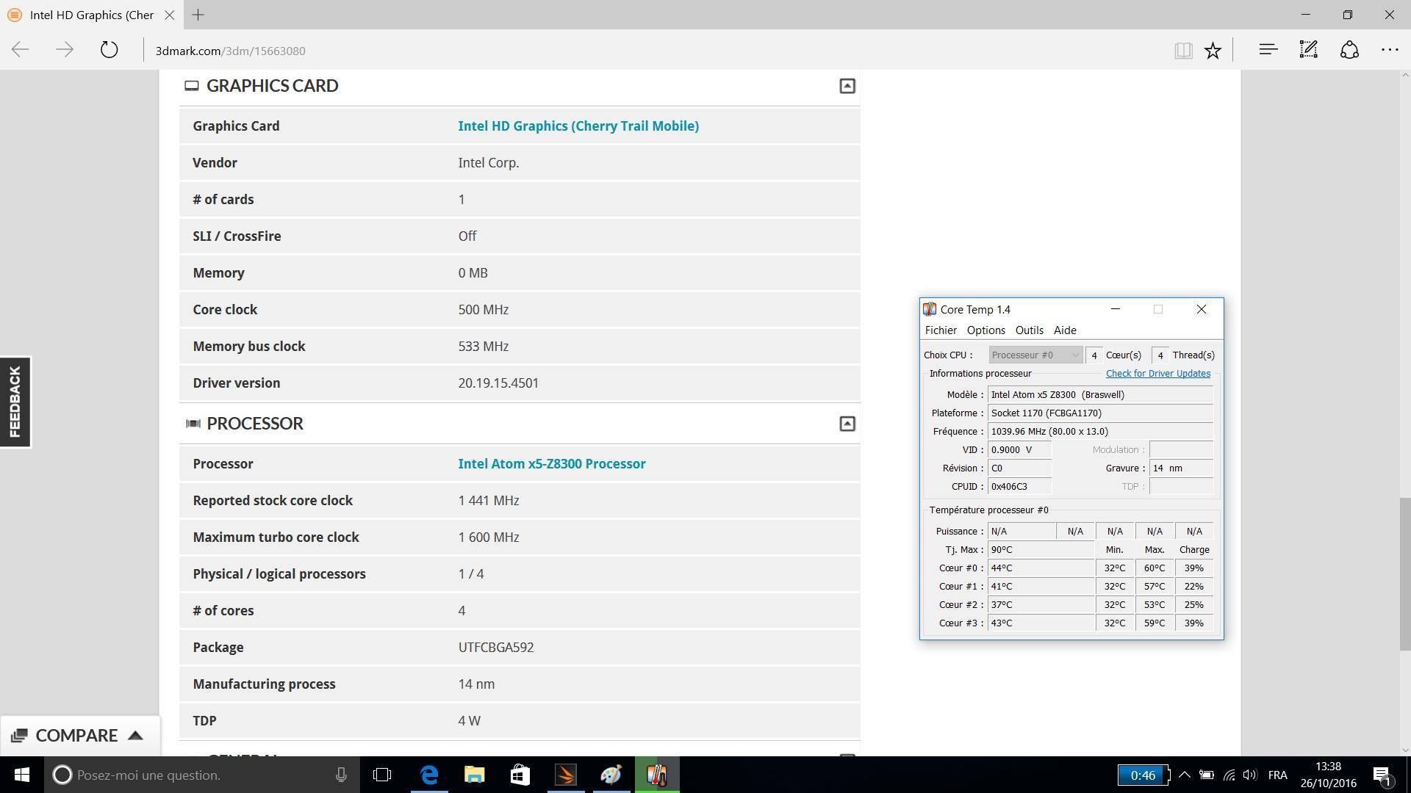
Task: Expand the Compare panel
Action: pyautogui.click(x=78, y=735)
